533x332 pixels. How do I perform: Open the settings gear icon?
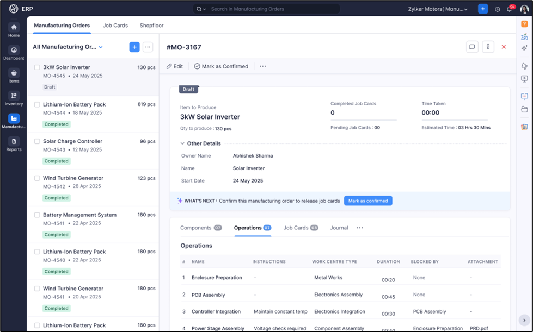497,9
